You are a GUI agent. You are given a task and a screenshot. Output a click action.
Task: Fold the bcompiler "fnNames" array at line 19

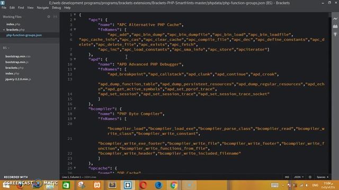pyautogui.click(x=75, y=119)
